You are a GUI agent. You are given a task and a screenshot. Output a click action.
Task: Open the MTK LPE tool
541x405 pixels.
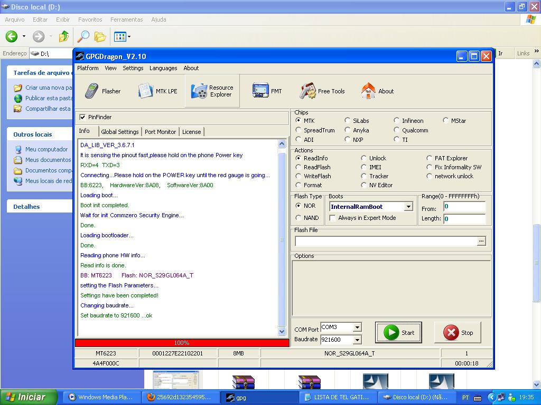pyautogui.click(x=157, y=91)
